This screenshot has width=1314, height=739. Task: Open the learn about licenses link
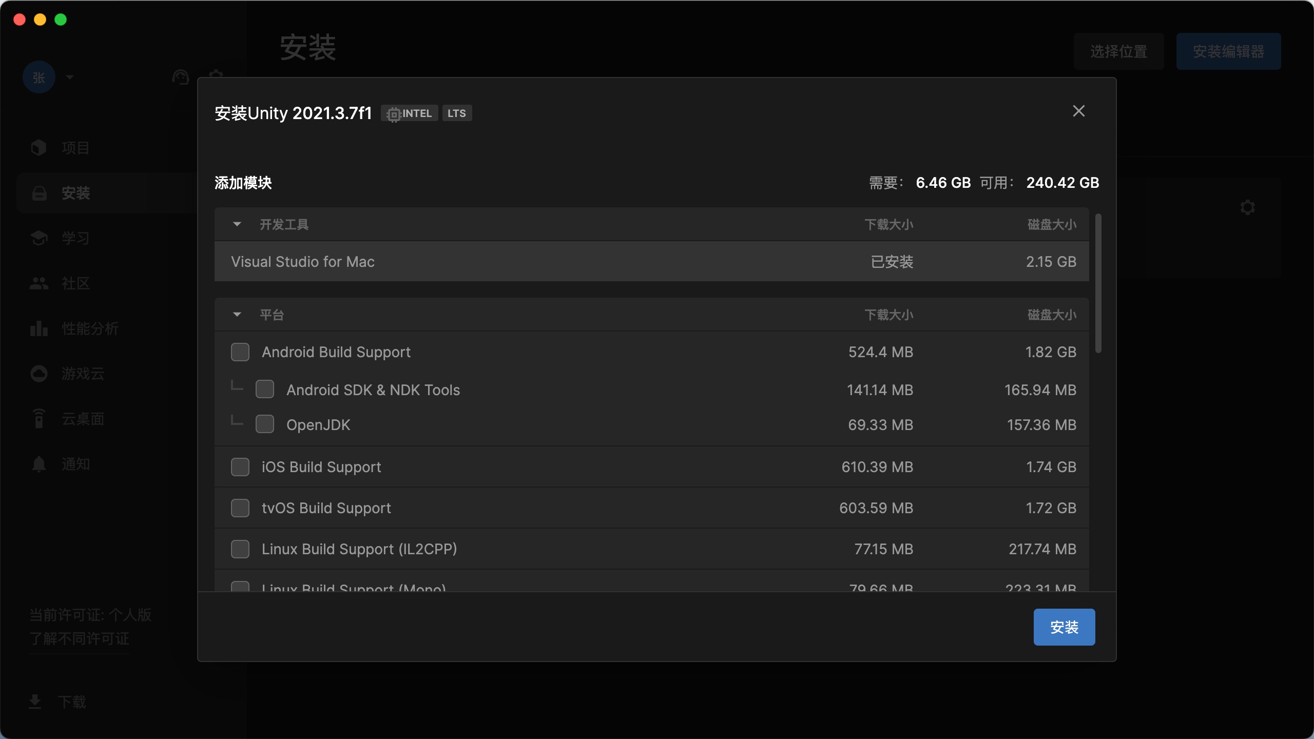(80, 639)
